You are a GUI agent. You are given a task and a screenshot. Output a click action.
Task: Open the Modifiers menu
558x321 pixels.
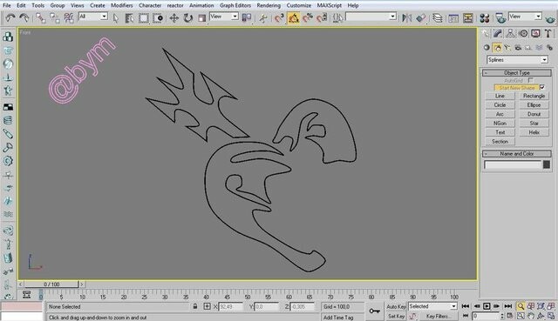tap(122, 5)
